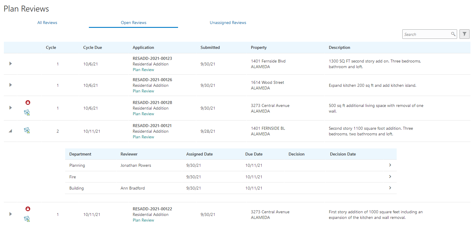Click the search magnifier icon
The image size is (474, 226).
(453, 34)
